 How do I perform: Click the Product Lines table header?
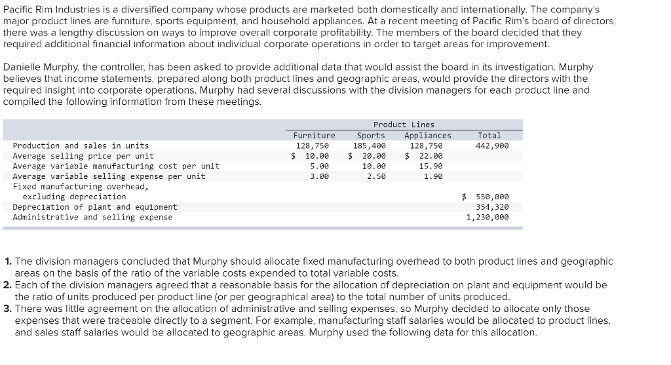(x=404, y=125)
